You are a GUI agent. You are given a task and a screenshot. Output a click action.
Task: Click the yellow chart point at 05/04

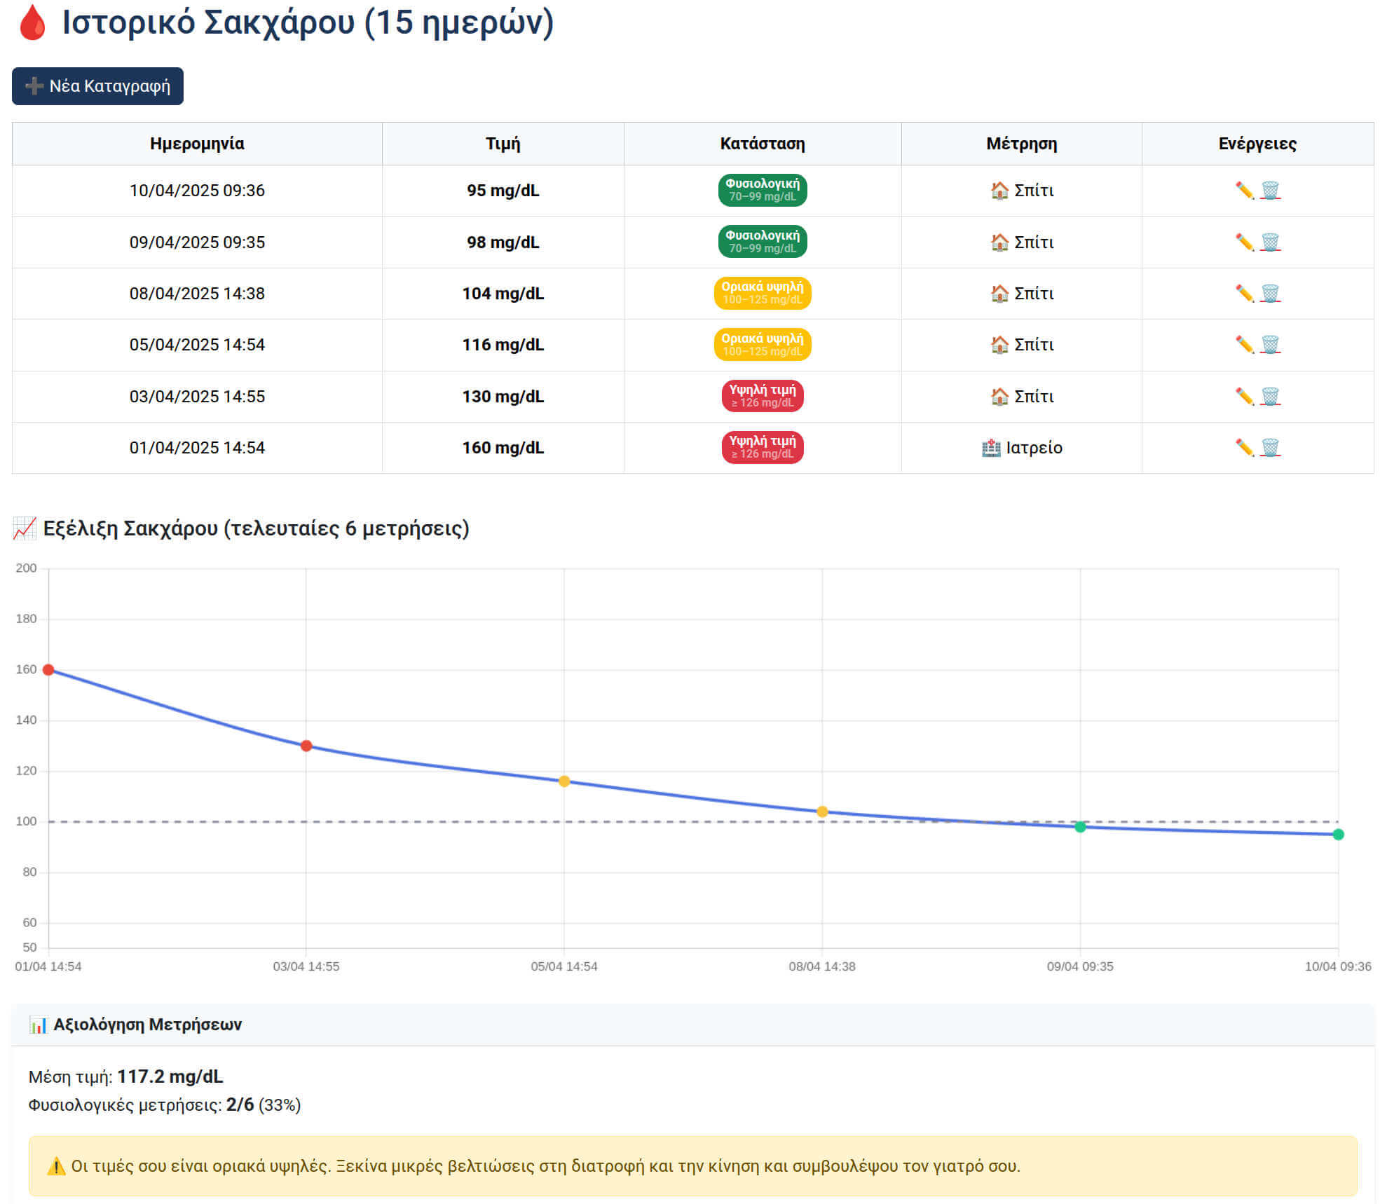pyautogui.click(x=564, y=781)
